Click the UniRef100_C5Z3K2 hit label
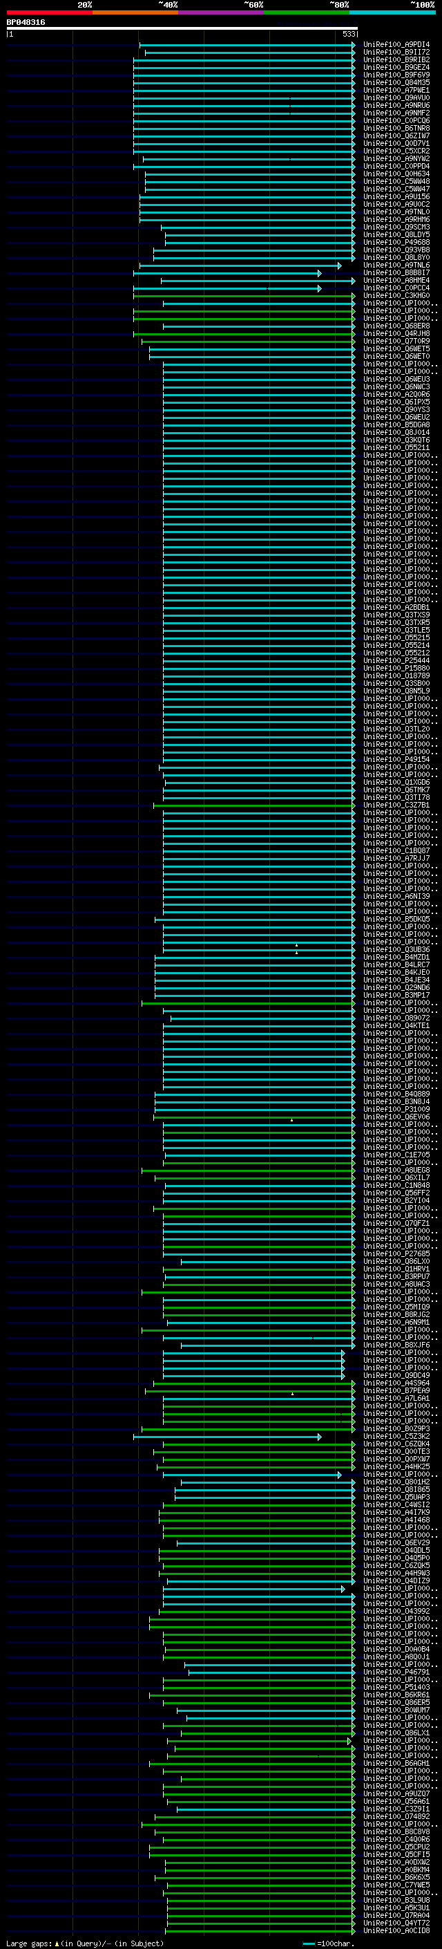This screenshot has width=442, height=1949. tap(396, 1436)
